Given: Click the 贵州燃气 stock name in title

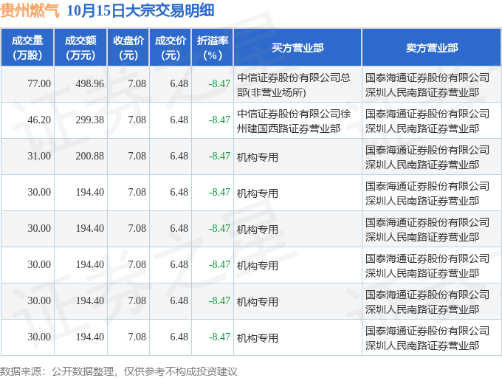Looking at the screenshot, I should tap(30, 11).
